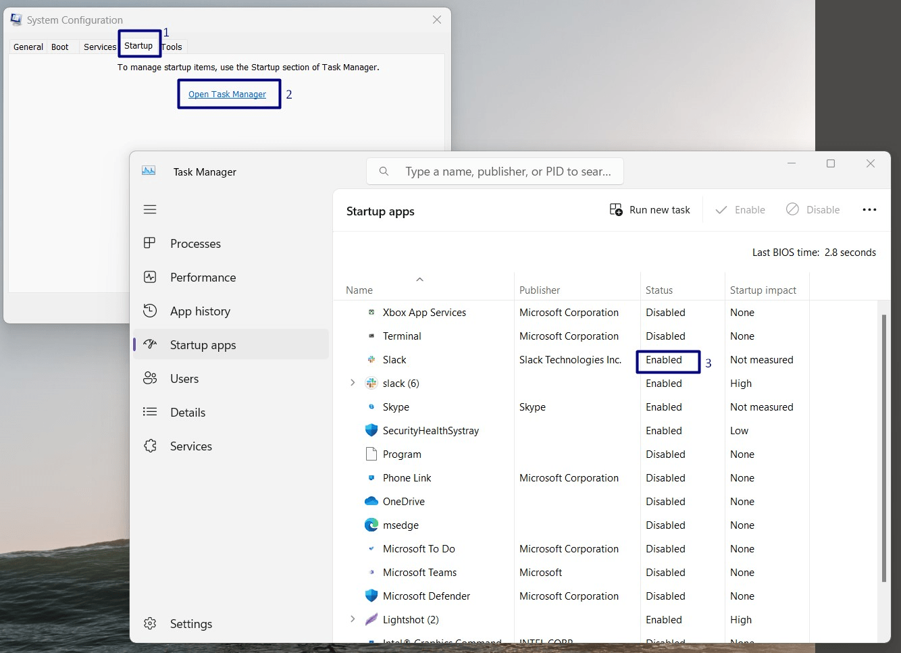Click Skype publisher cell

(532, 407)
